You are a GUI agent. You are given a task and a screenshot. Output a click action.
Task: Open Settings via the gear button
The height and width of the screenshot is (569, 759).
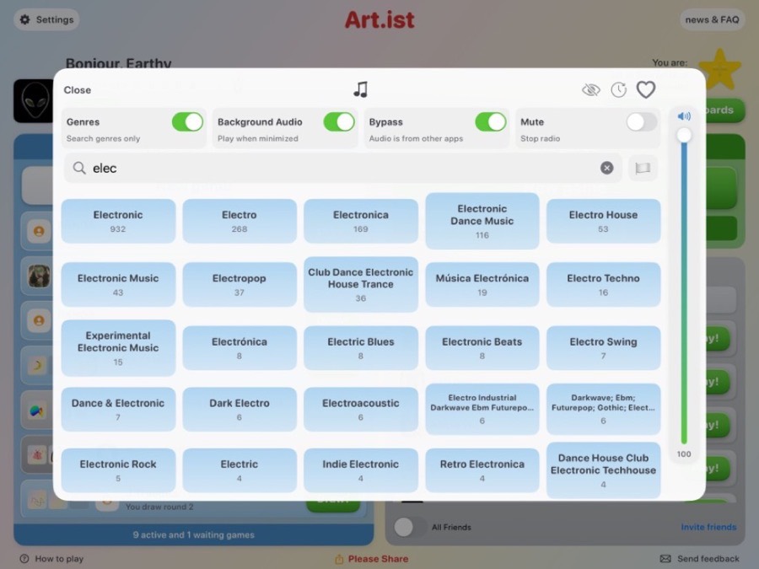pyautogui.click(x=46, y=20)
